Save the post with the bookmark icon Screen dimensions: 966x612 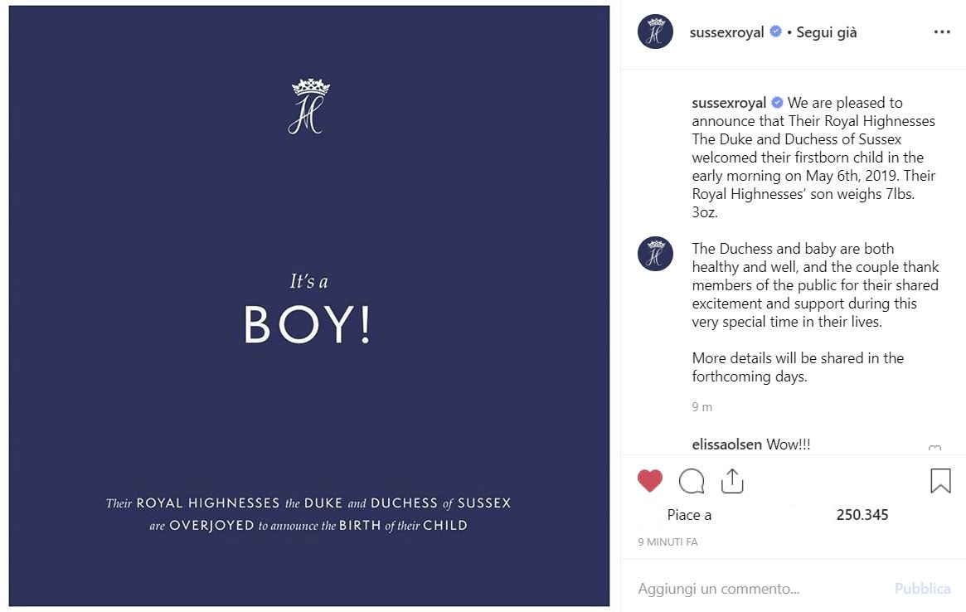coord(940,481)
